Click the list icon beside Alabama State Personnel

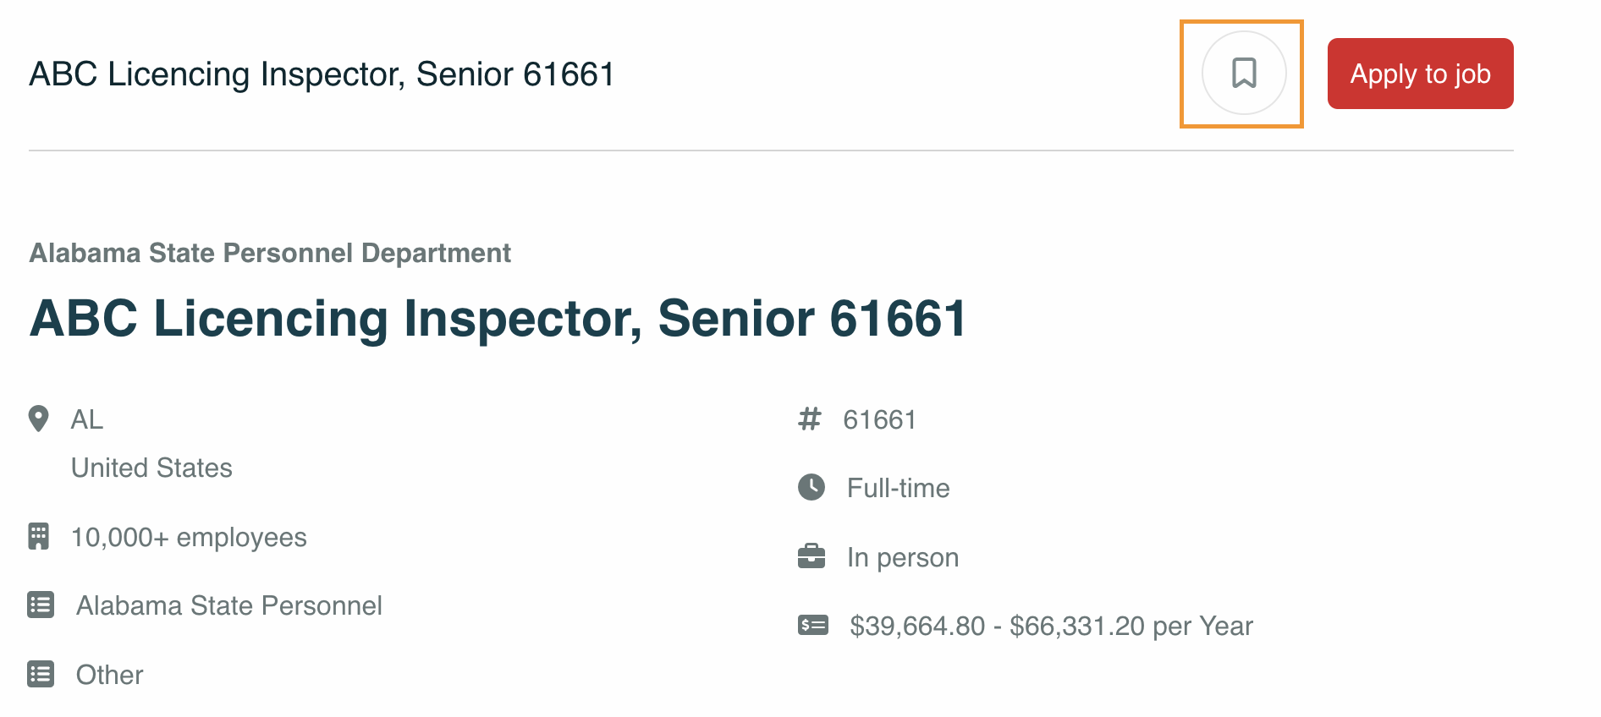(41, 605)
